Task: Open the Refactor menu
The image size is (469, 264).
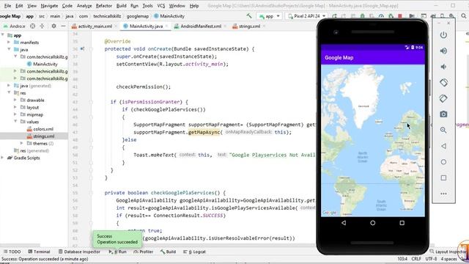Action: click(x=104, y=6)
